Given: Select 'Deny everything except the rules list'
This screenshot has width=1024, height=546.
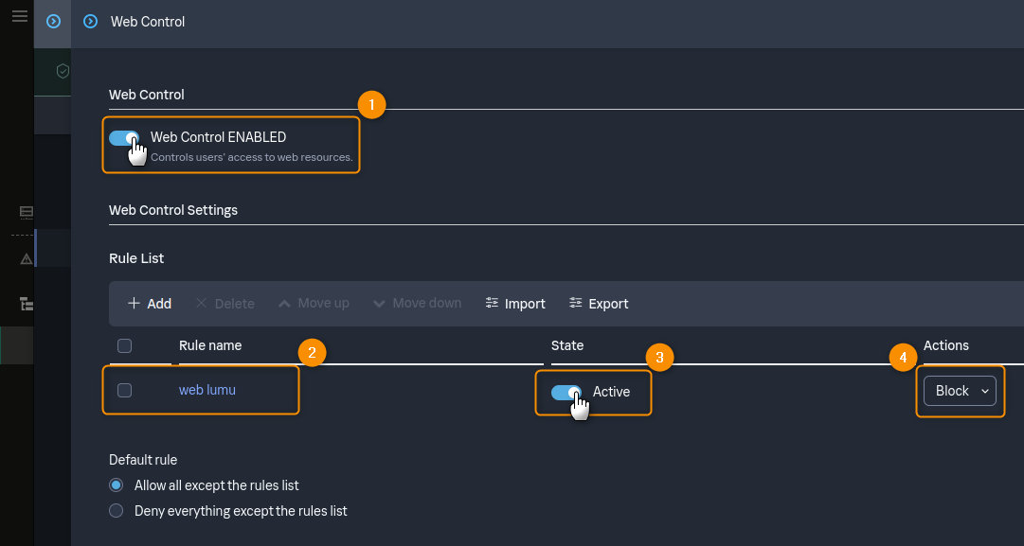Looking at the screenshot, I should tap(117, 511).
